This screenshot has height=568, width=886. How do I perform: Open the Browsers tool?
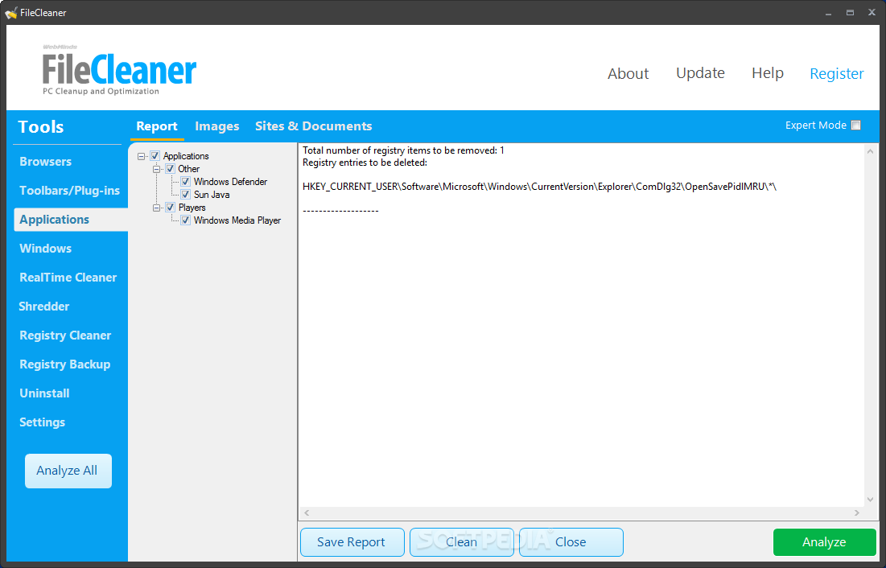pos(46,162)
